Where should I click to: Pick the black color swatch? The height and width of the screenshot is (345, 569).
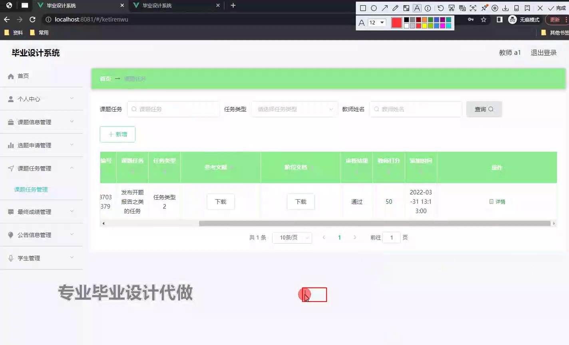coord(406,20)
